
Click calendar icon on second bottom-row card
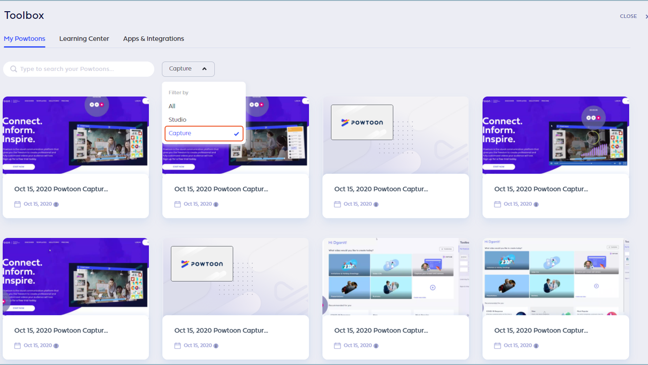coord(177,346)
